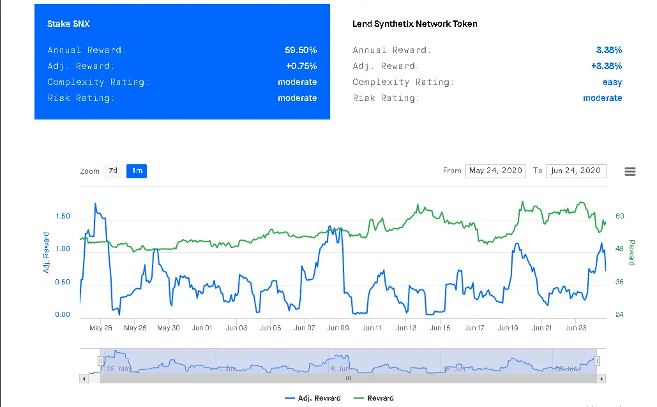The image size is (657, 407).
Task: Edit the To date field
Action: pos(576,171)
